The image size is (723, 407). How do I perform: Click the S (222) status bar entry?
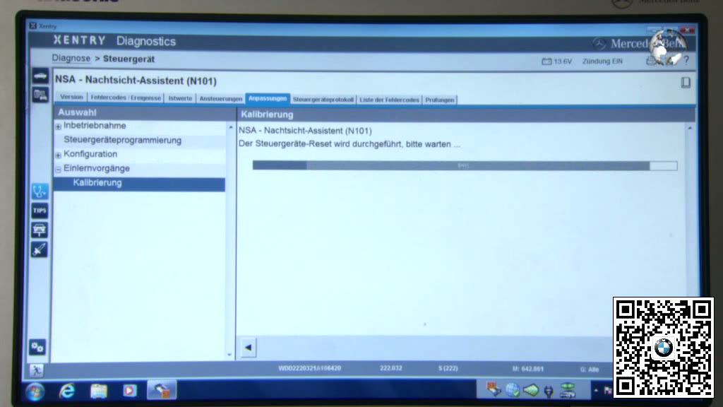click(448, 368)
